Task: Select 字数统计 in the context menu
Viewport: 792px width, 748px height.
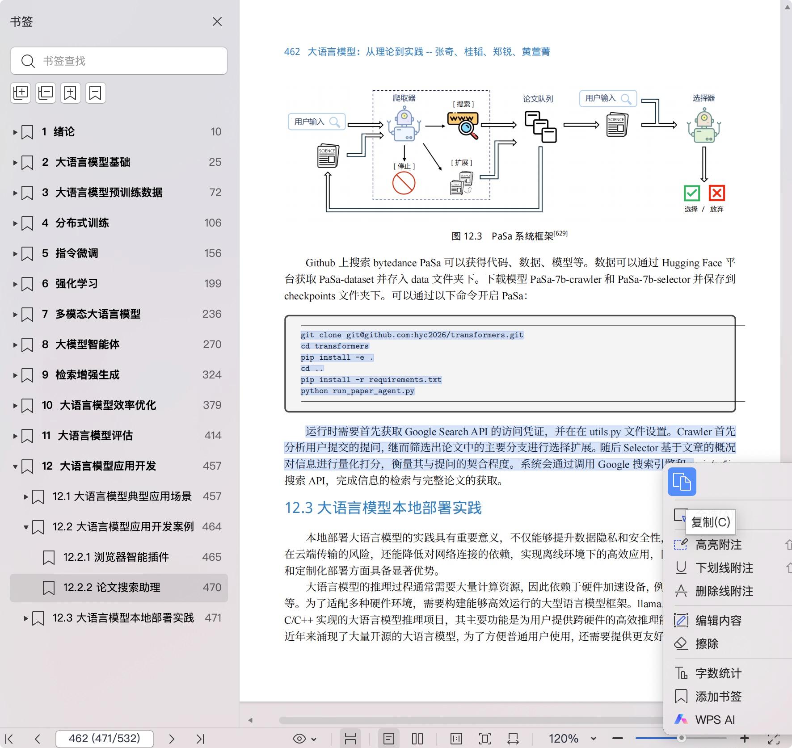Action: [718, 673]
